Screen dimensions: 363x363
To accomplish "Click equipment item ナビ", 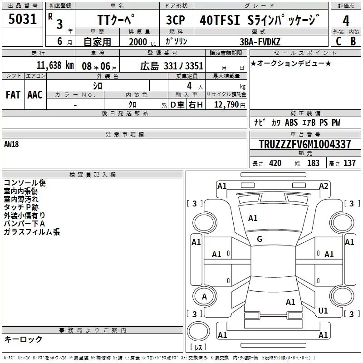I will 259,122.
